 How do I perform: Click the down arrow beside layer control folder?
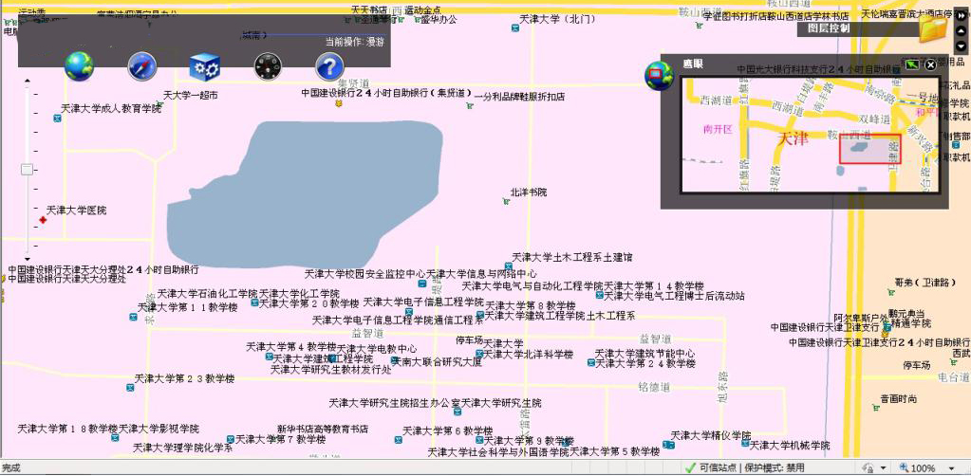pos(961,46)
